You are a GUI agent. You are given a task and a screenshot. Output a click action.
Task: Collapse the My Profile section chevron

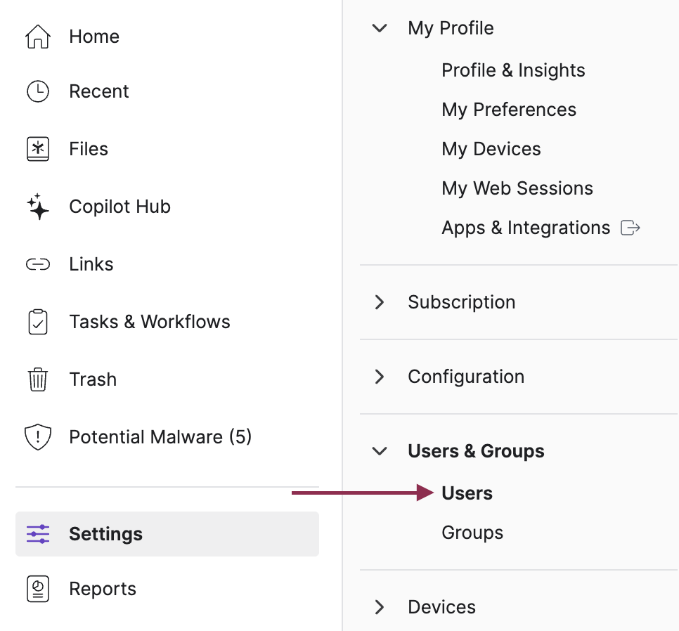pyautogui.click(x=380, y=28)
